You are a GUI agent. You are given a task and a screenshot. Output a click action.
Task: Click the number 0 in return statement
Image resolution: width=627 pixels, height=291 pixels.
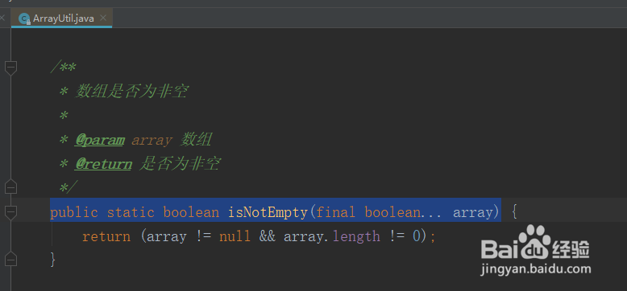coord(417,236)
